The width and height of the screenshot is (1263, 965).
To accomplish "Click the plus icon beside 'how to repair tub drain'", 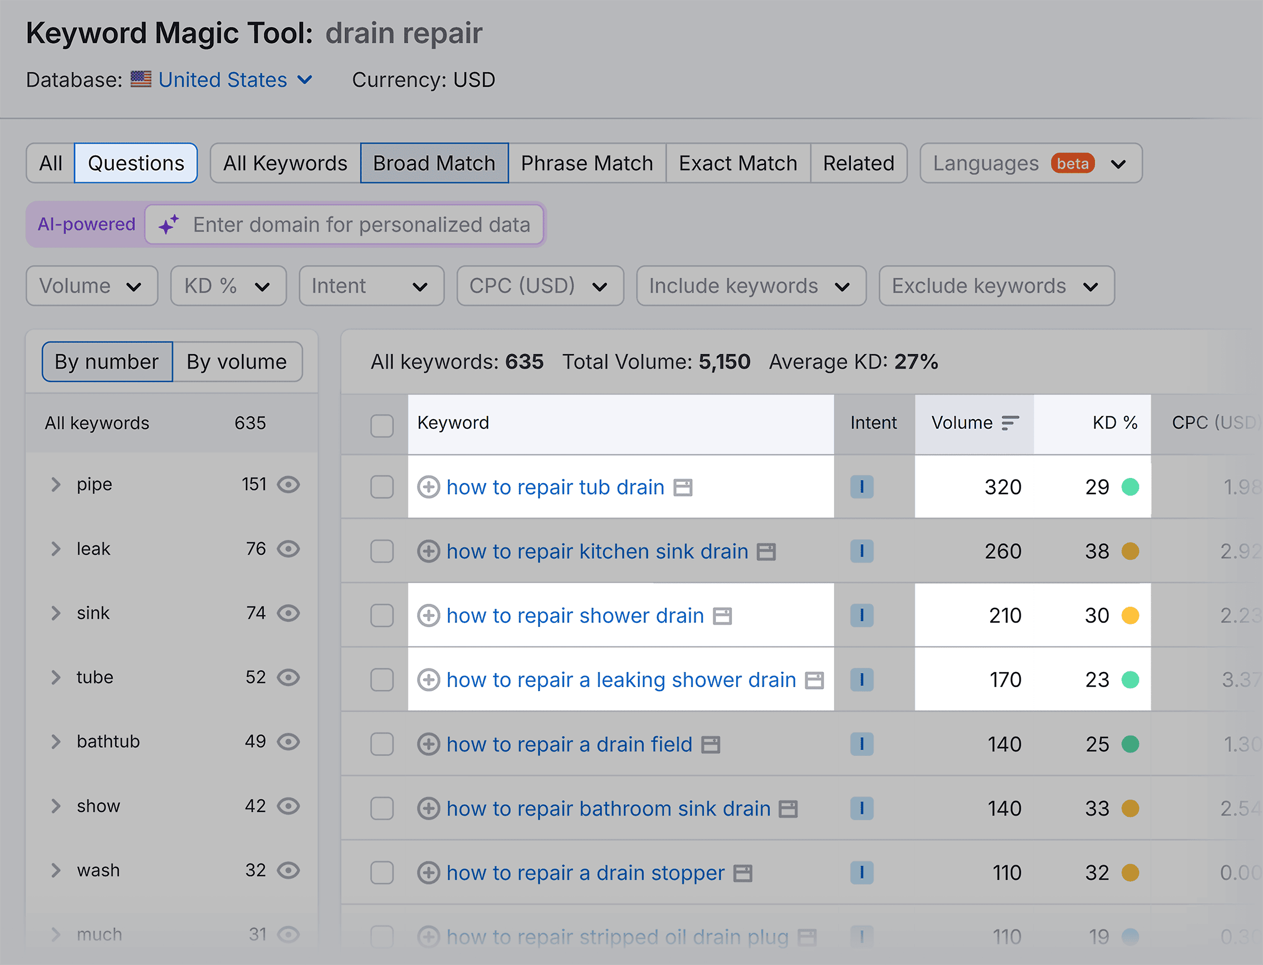I will click(x=428, y=487).
